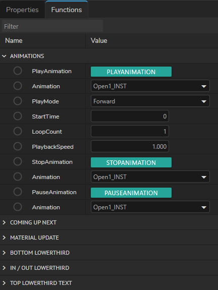
Task: Click the PLAYANIMATION button
Action: (131, 72)
